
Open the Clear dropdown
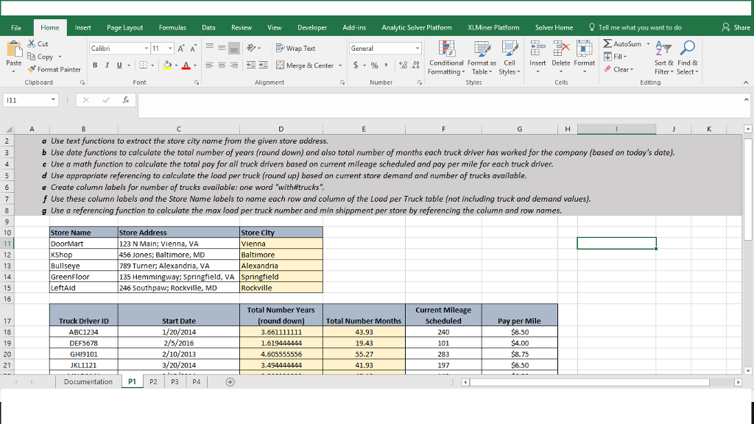click(619, 69)
